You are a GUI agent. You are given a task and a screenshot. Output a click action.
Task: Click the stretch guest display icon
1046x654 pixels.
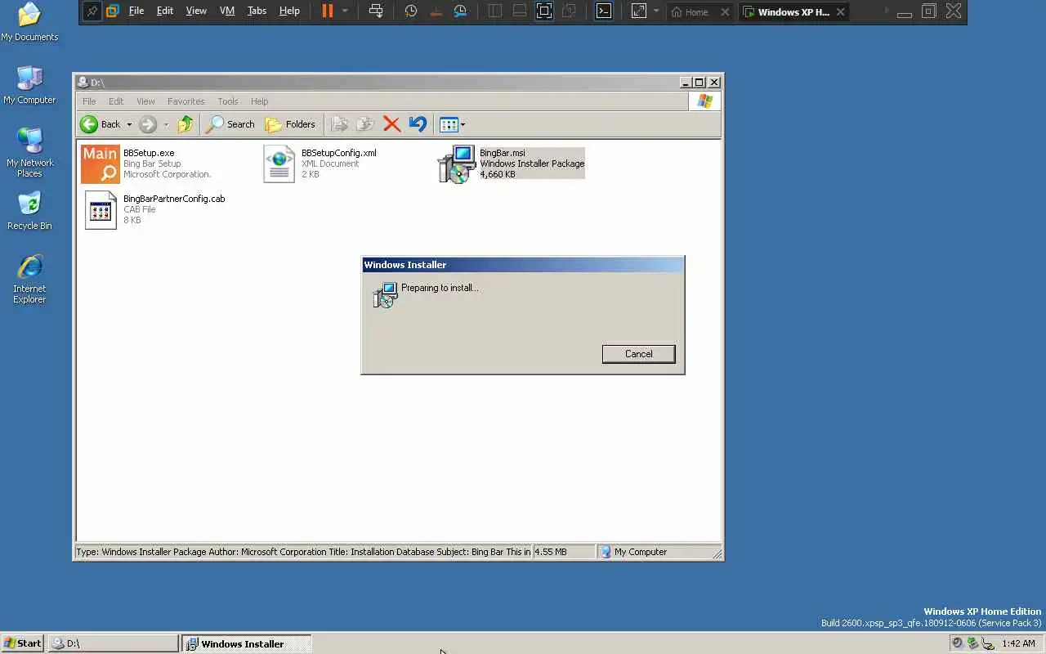(x=639, y=11)
